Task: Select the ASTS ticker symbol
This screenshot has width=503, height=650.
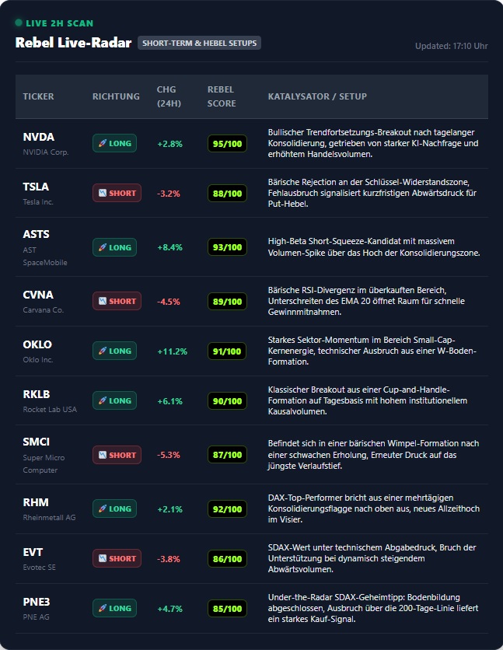Action: pos(36,234)
